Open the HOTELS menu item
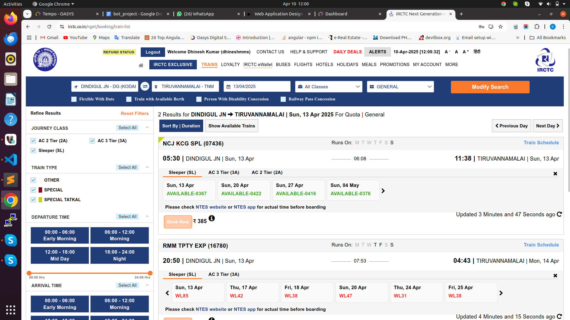This screenshot has width=570, height=320. pos(324,65)
